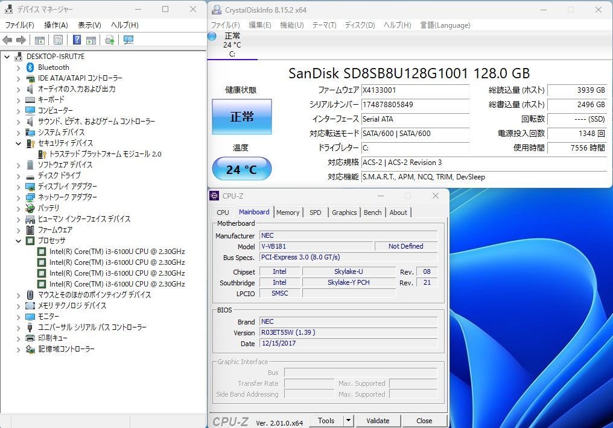Click the monitor icon beside モニター
The width and height of the screenshot is (613, 428).
coord(30,317)
